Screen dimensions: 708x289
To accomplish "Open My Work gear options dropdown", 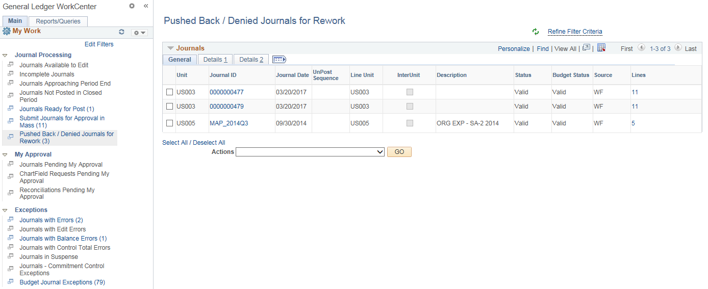I will [x=139, y=33].
